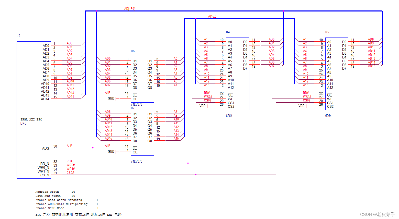Click the GND label at U7 pin 1
The image size is (399, 219).
click(111, 151)
